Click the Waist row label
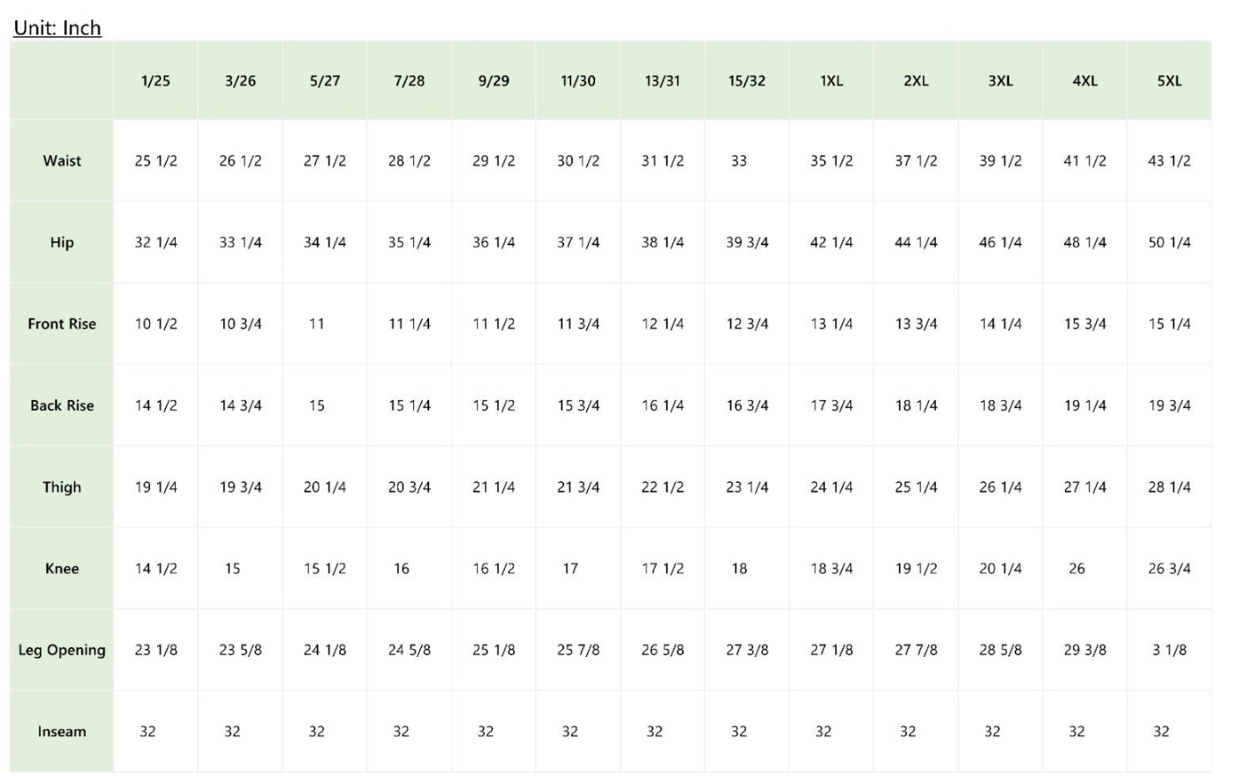The width and height of the screenshot is (1238, 776). click(62, 161)
